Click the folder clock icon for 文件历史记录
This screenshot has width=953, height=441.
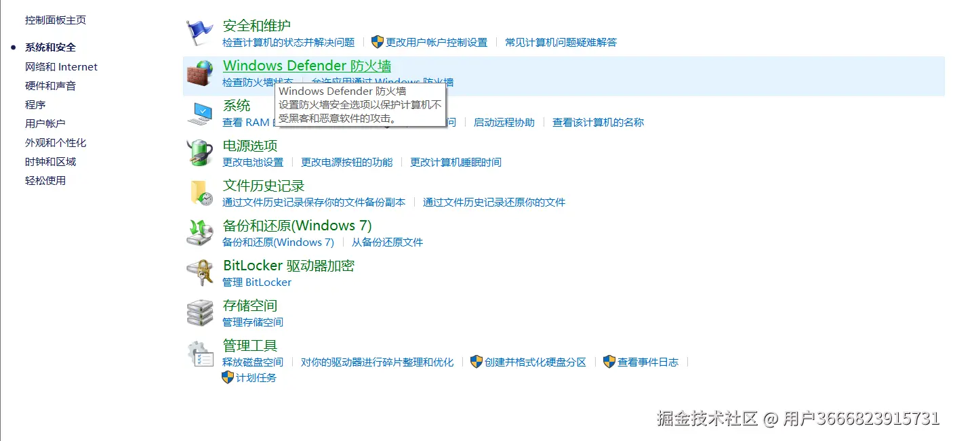(200, 193)
